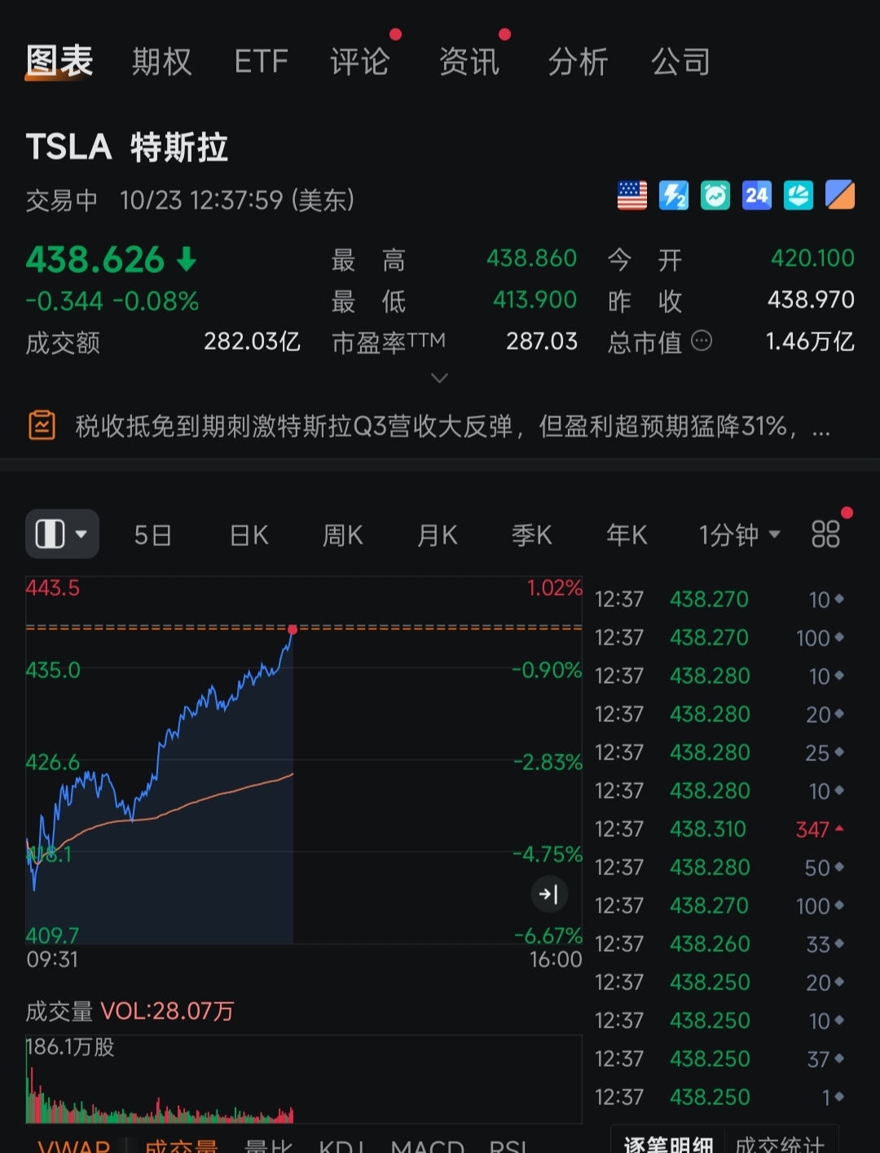Tap the 最低 value 413.900
Screen dimensions: 880x1153
coord(535,300)
